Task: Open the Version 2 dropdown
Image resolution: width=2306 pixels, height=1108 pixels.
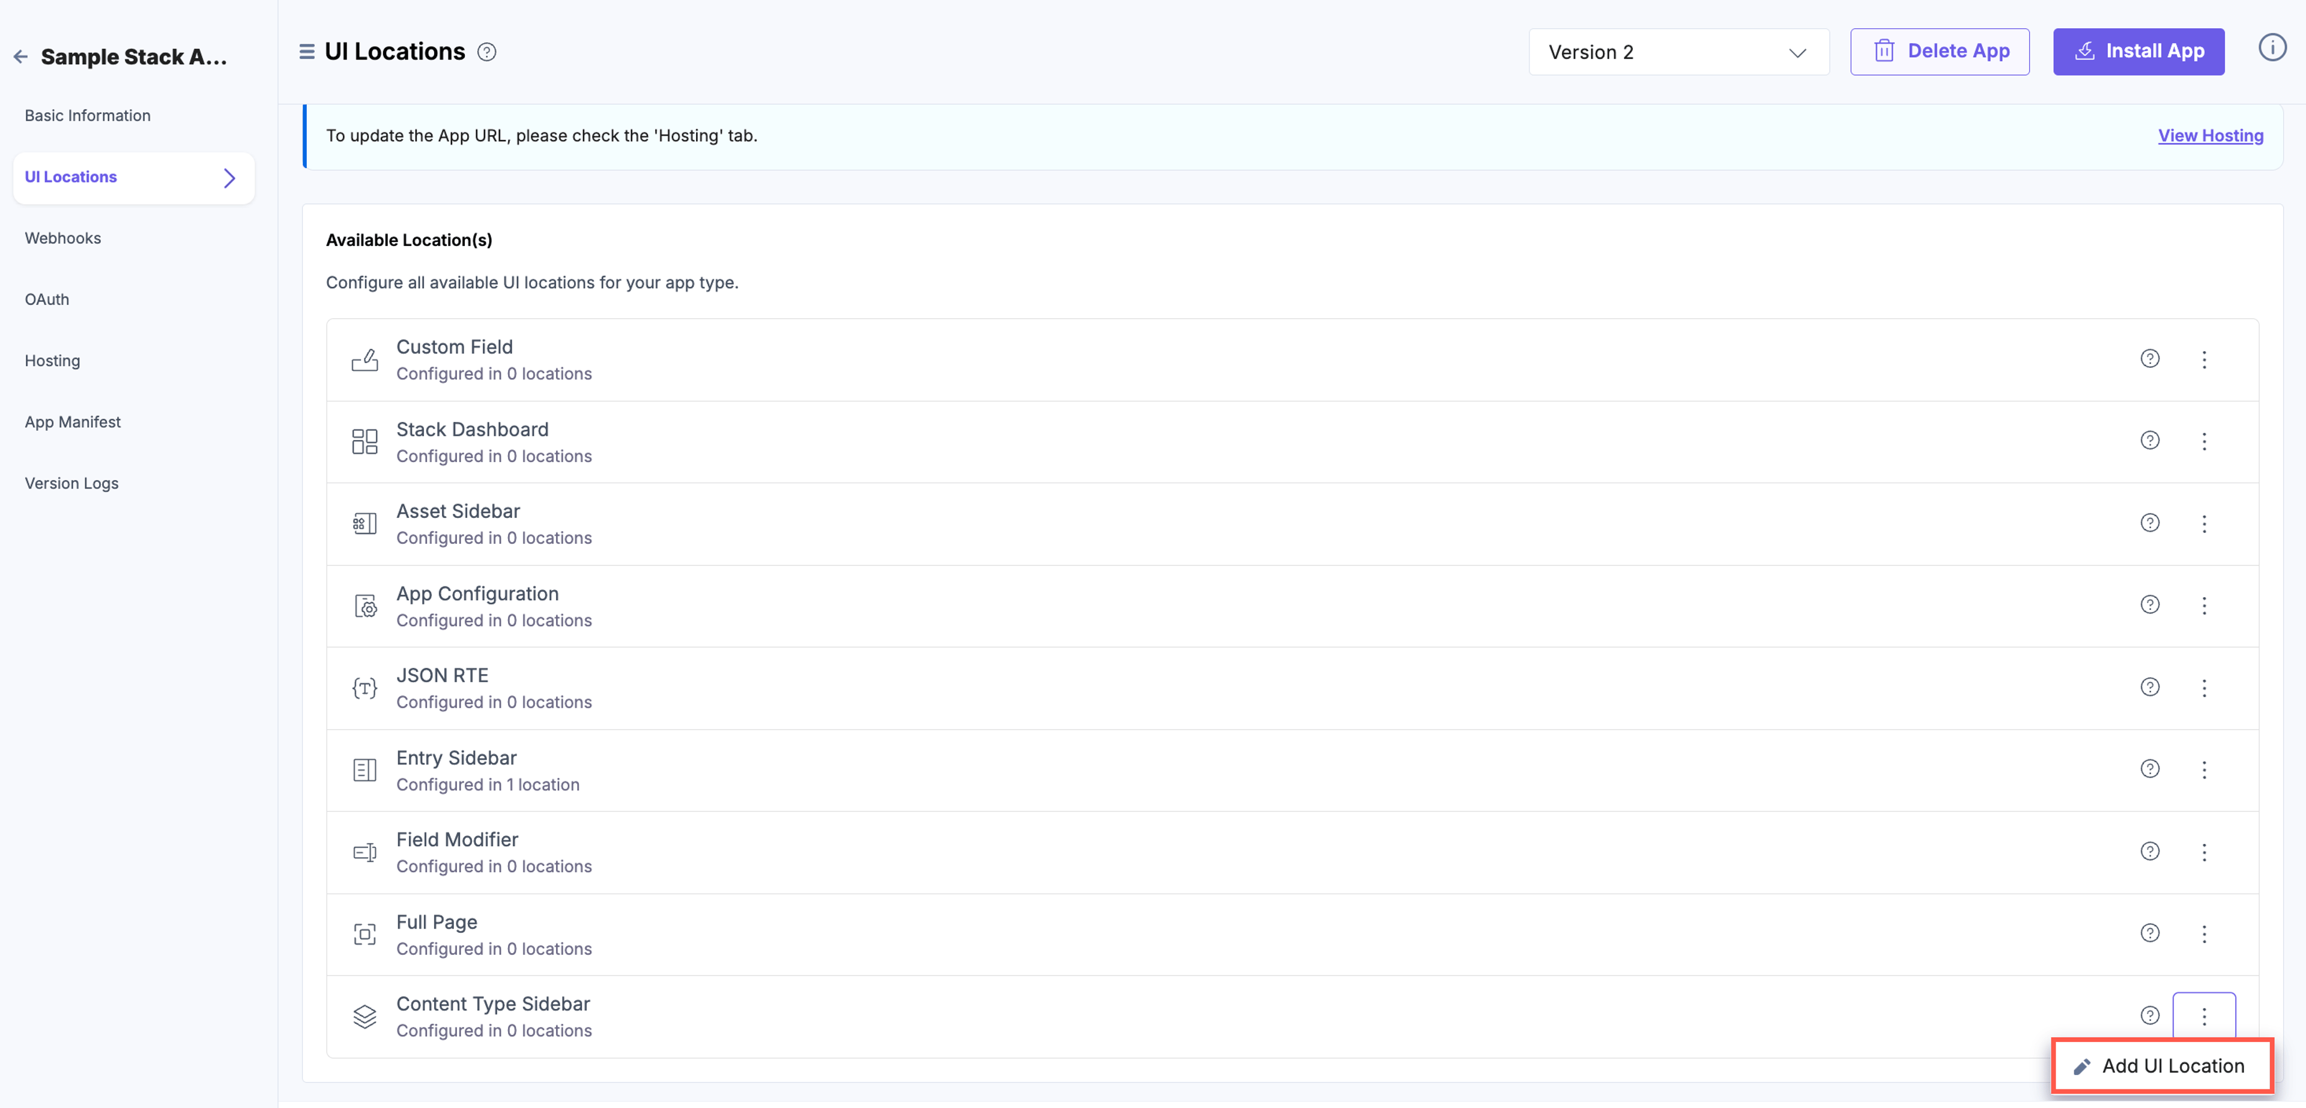Action: coord(1678,52)
